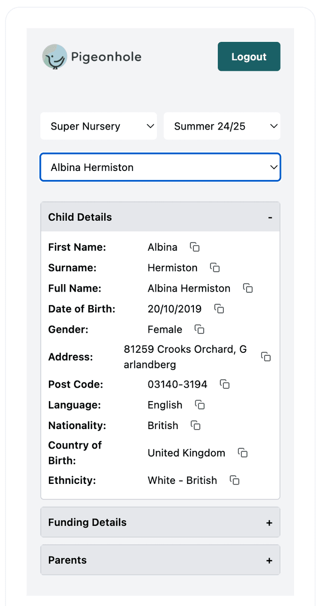
Task: Copy the Date of Birth
Action: pos(219,309)
